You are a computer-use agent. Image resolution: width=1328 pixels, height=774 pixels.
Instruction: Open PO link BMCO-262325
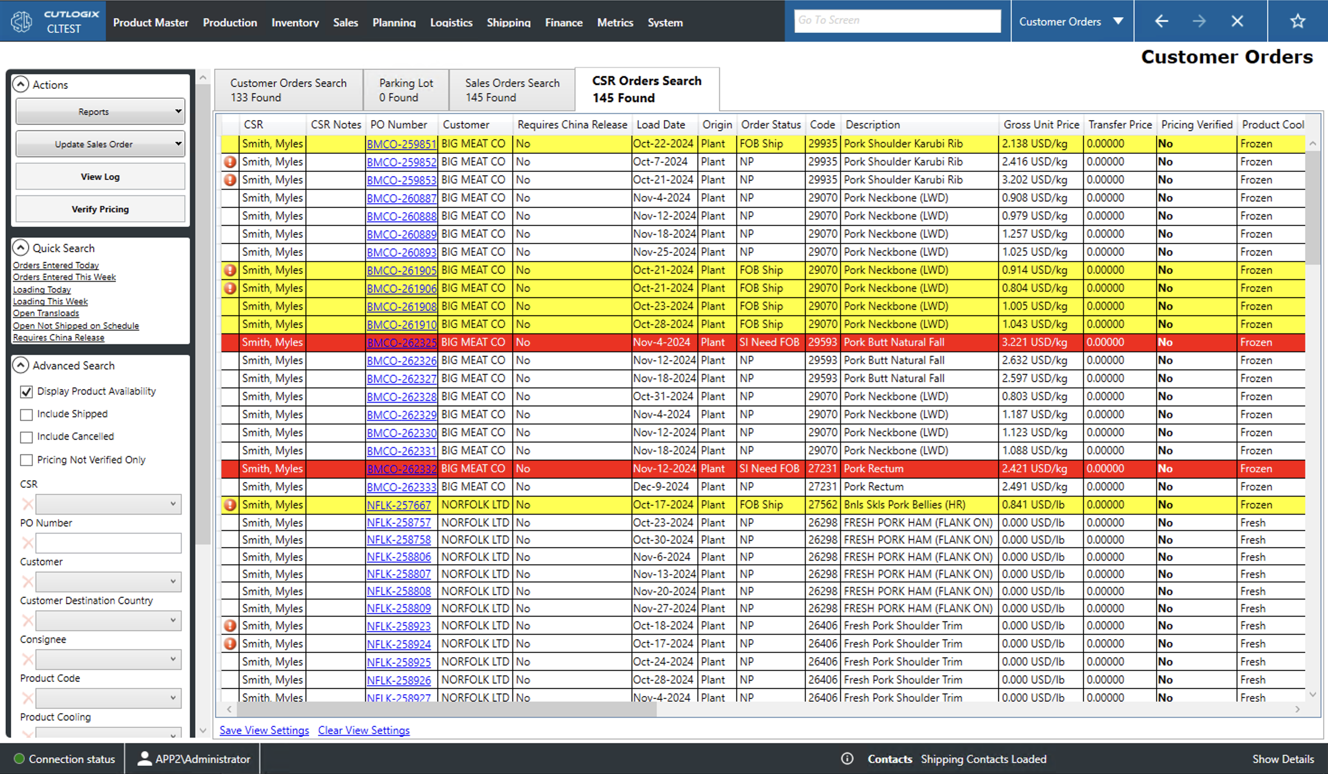pos(401,342)
